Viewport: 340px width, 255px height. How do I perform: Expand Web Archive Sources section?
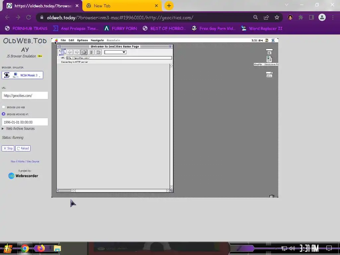coord(18,128)
